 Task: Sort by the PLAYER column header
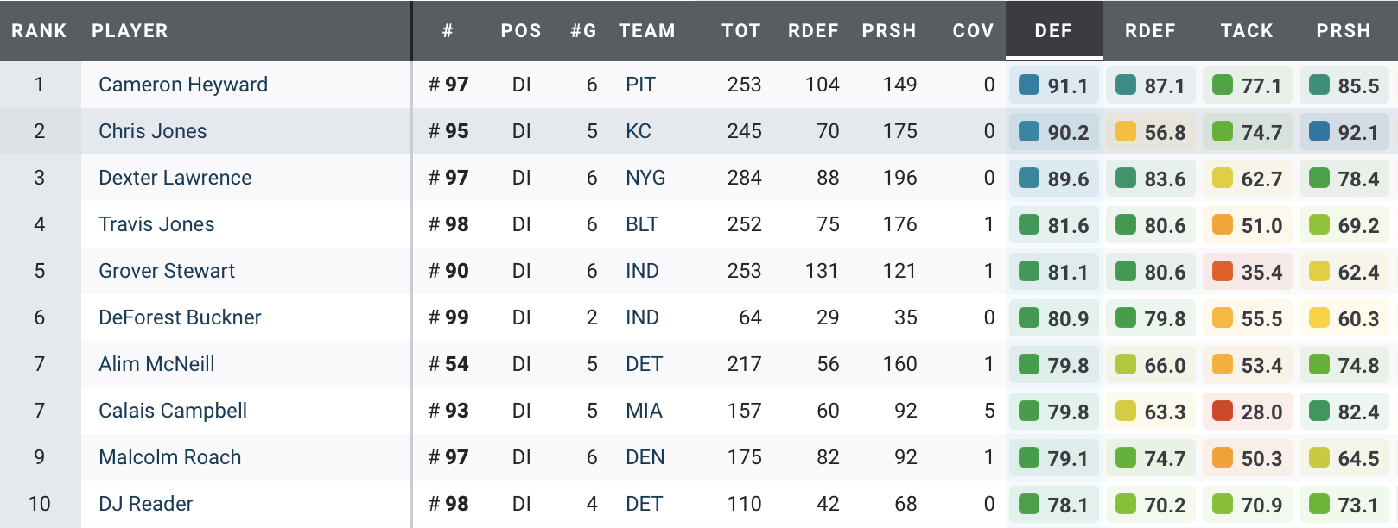click(x=130, y=31)
